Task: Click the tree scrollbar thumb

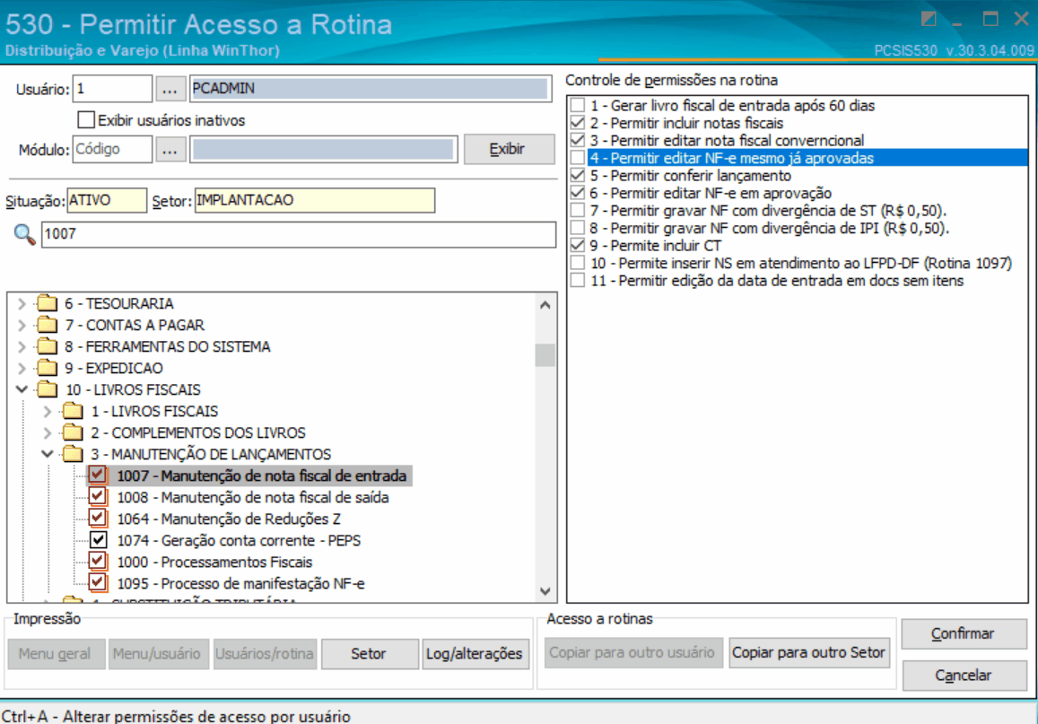Action: point(545,355)
